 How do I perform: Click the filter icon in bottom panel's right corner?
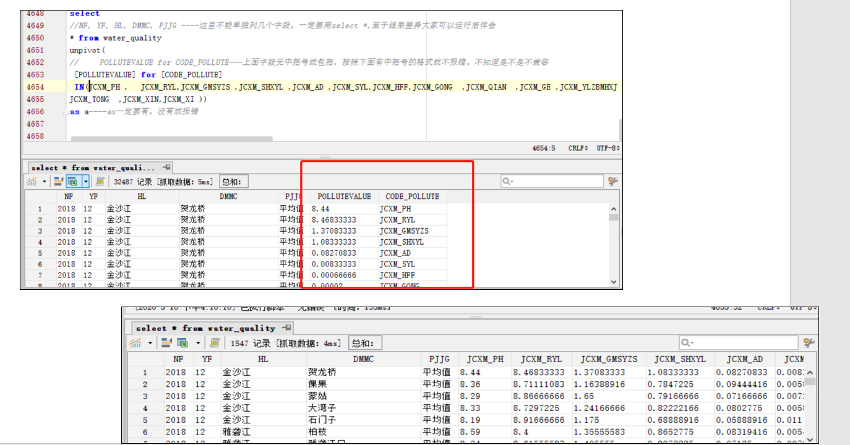(x=809, y=341)
